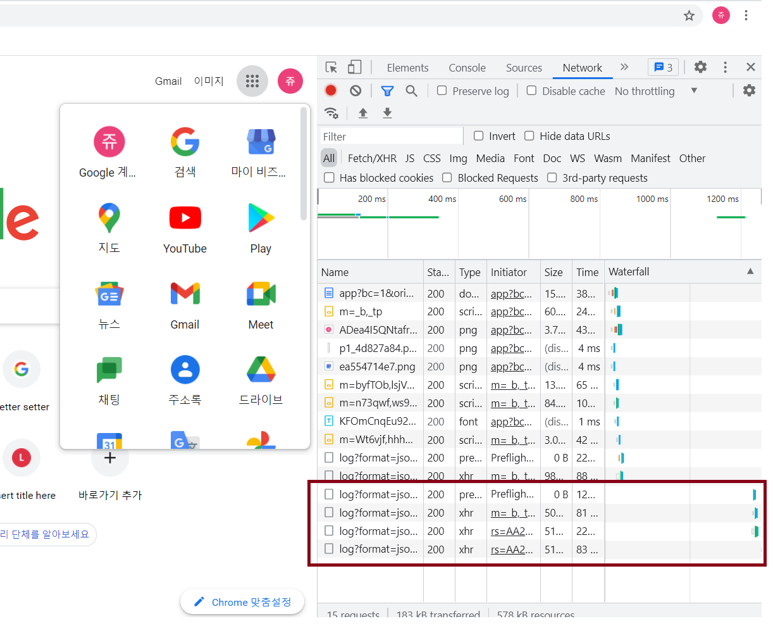Open the 3 issues message badge
The height and width of the screenshot is (628, 773).
[x=663, y=67]
